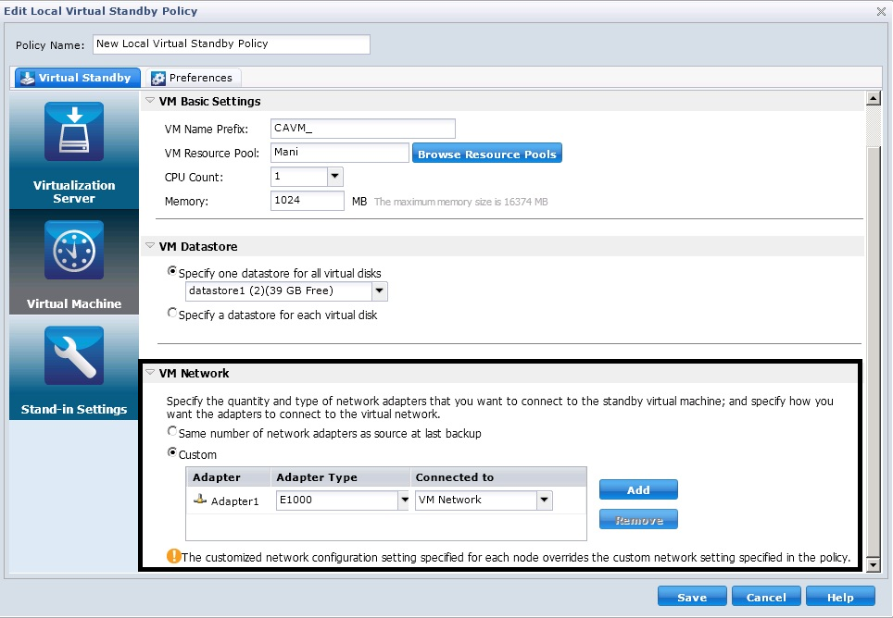This screenshot has width=893, height=618.
Task: Open the CPU Count dropdown
Action: pyautogui.click(x=335, y=177)
